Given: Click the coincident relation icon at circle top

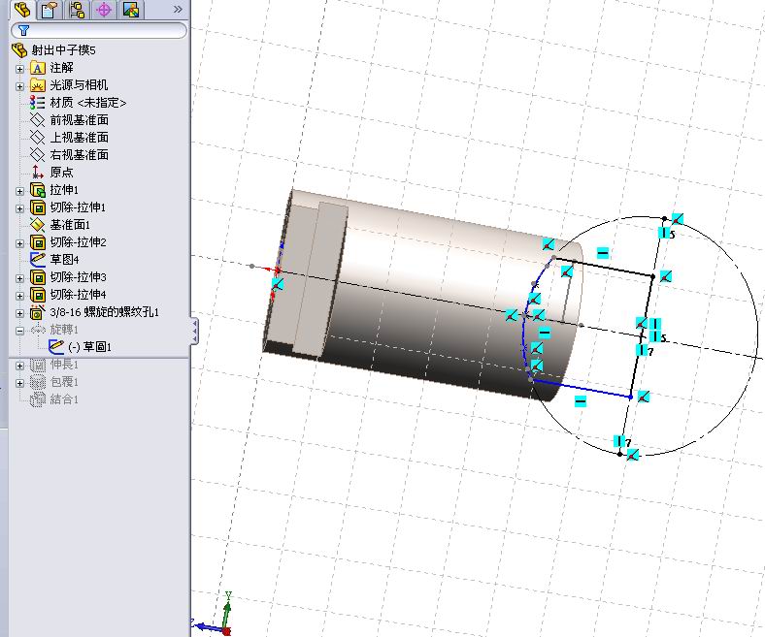Looking at the screenshot, I should pyautogui.click(x=678, y=219).
